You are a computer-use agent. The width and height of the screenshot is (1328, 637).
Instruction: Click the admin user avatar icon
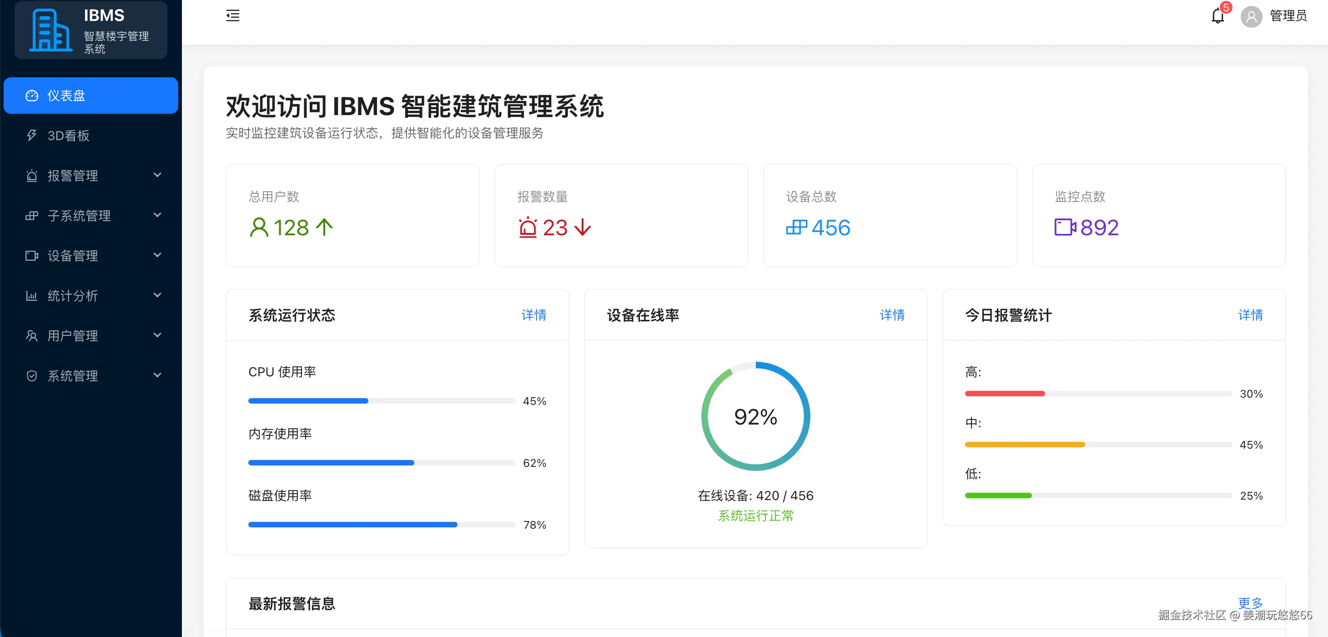pos(1251,17)
